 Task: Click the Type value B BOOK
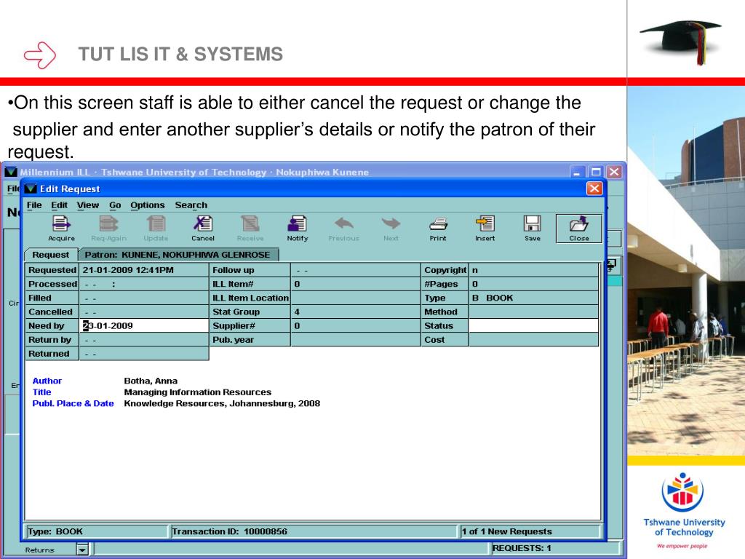click(533, 298)
